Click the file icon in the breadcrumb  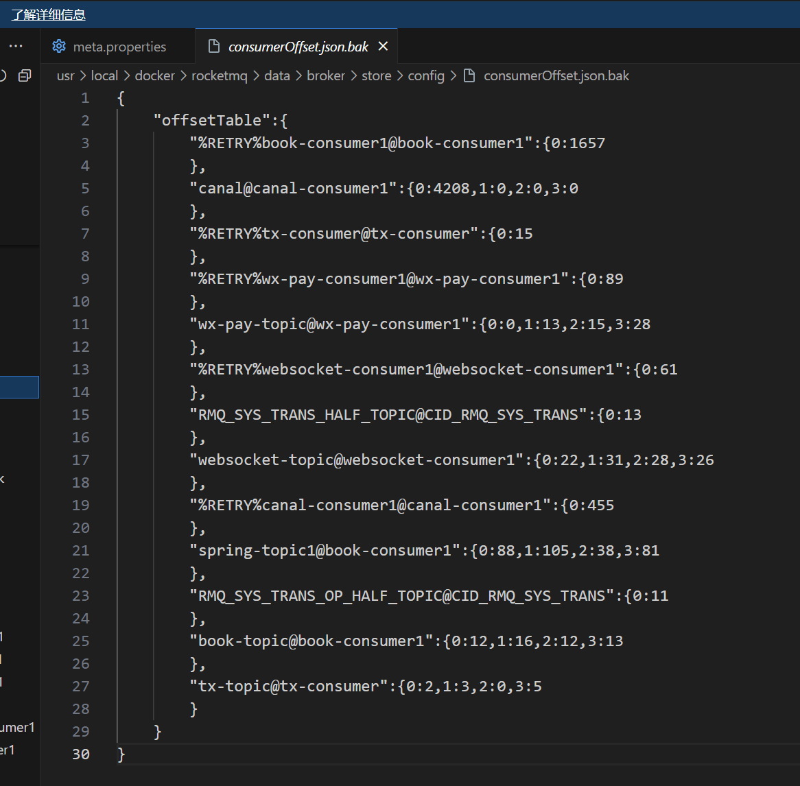pos(469,75)
